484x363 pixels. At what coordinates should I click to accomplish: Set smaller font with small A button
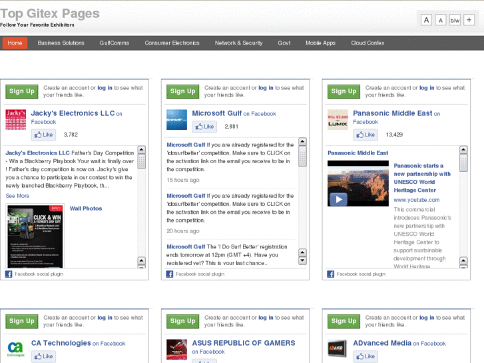pyautogui.click(x=441, y=21)
